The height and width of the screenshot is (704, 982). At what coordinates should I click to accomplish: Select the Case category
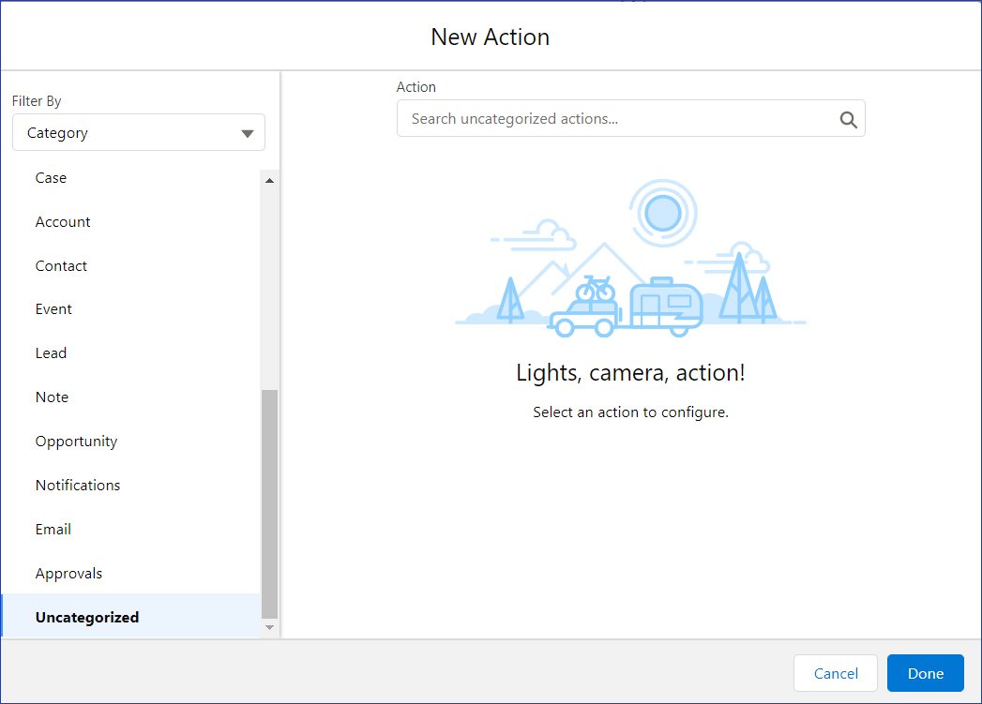coord(51,178)
